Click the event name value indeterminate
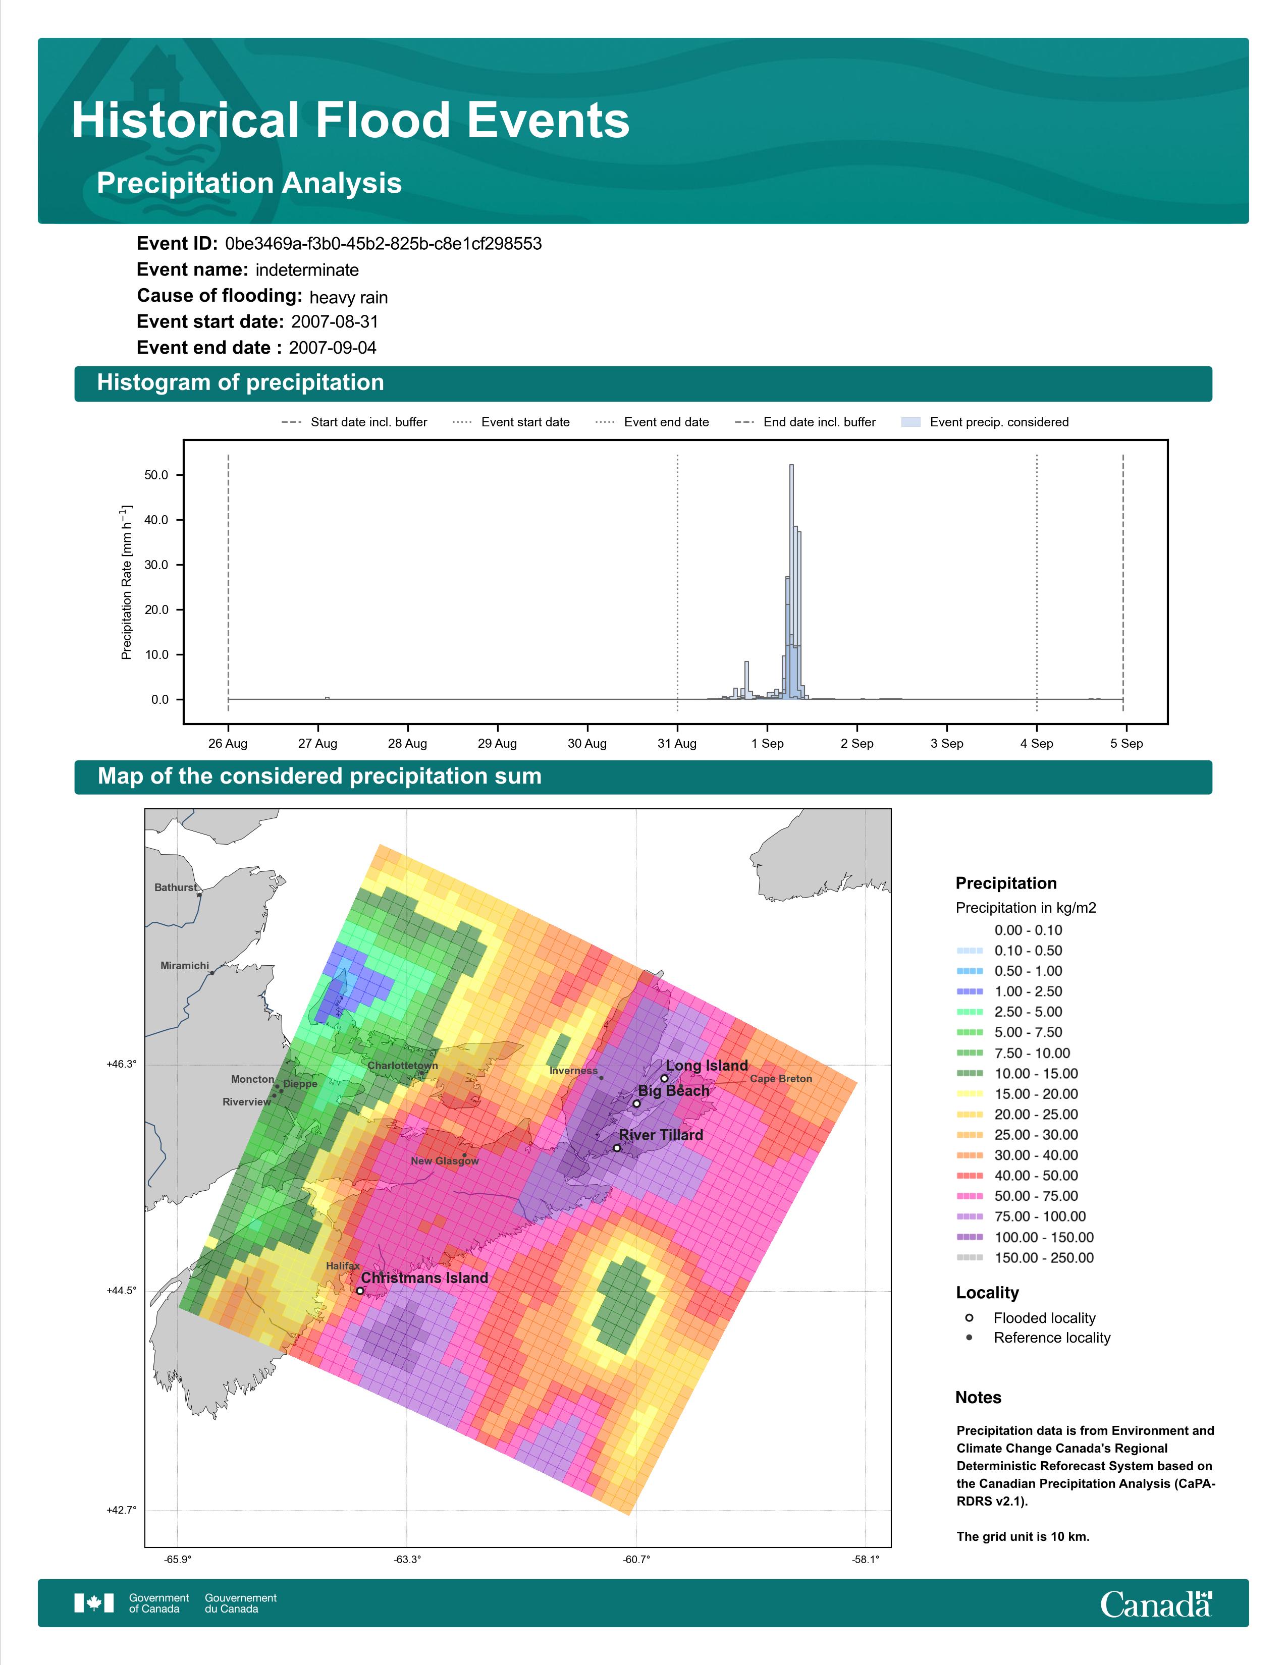The height and width of the screenshot is (1665, 1287). 307,270
